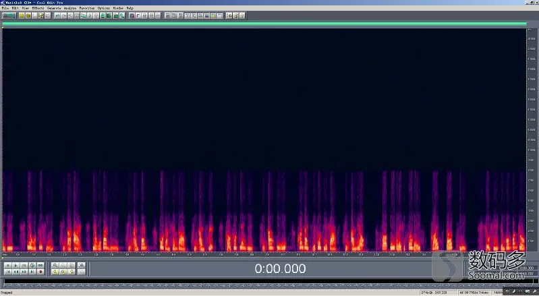Click Zoom In Horizontally magnifier icon

coord(55,266)
